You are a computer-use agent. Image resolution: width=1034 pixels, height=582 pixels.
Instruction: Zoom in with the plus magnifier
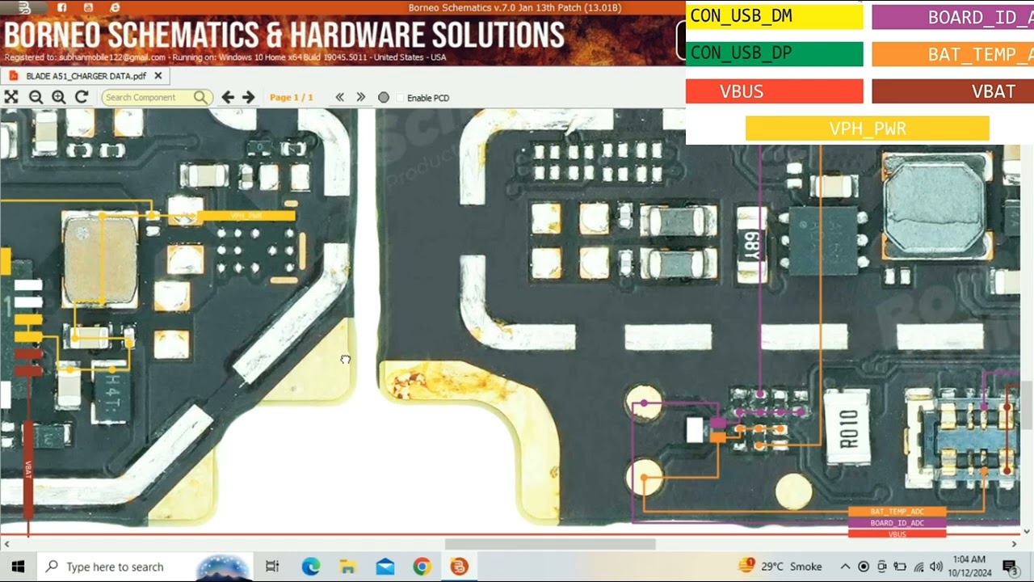pos(58,97)
